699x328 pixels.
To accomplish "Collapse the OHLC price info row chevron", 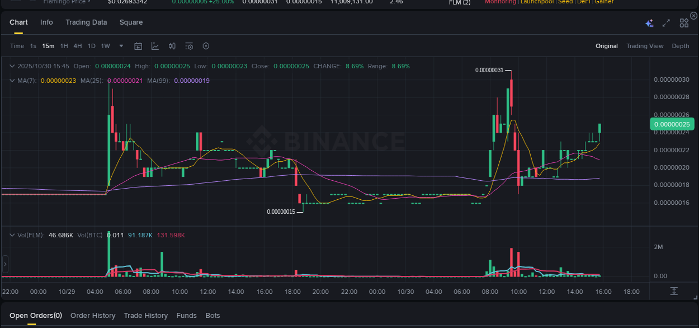I will pos(11,65).
